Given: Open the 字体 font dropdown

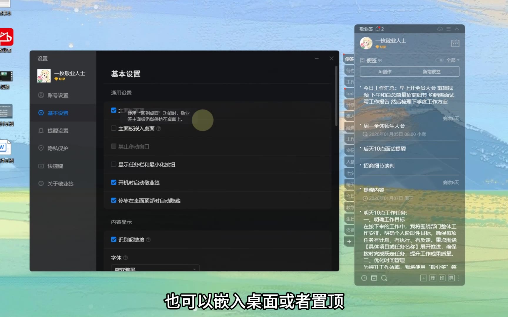Looking at the screenshot, I should [155, 269].
